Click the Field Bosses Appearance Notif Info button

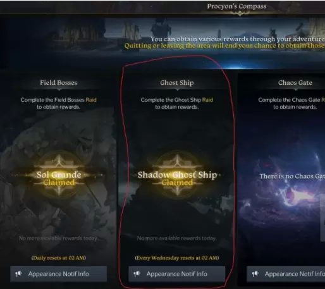click(59, 274)
